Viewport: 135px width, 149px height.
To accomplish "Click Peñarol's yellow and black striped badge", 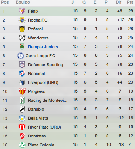I will pyautogui.click(x=22, y=29).
